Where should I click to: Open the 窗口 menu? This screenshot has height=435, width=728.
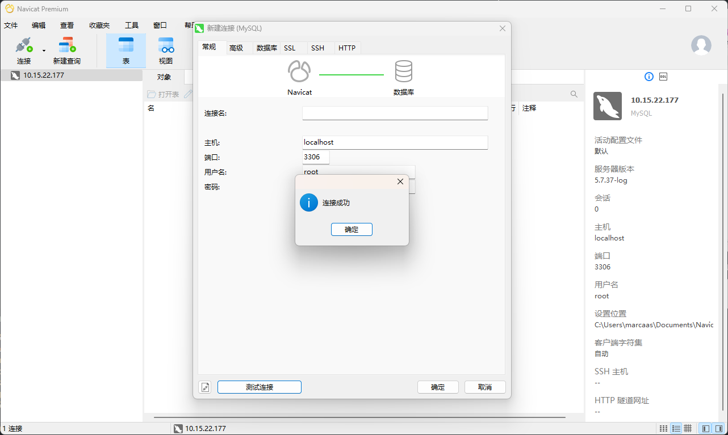point(160,26)
